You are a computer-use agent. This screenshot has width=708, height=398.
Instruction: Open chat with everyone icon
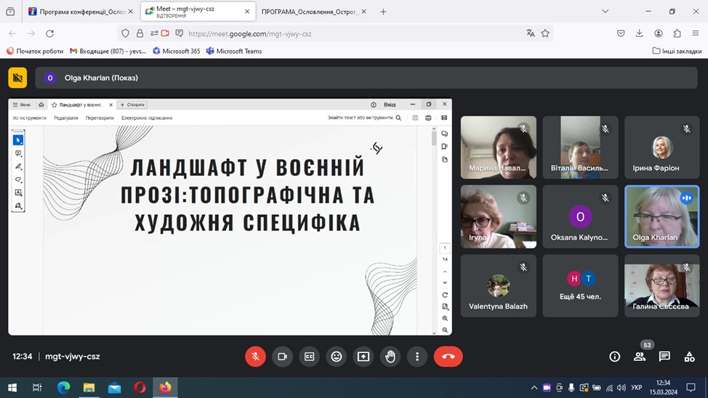(x=664, y=357)
